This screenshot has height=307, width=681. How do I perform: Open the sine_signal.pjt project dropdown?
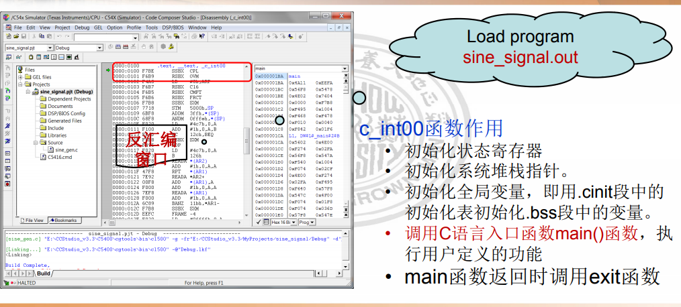pos(50,48)
